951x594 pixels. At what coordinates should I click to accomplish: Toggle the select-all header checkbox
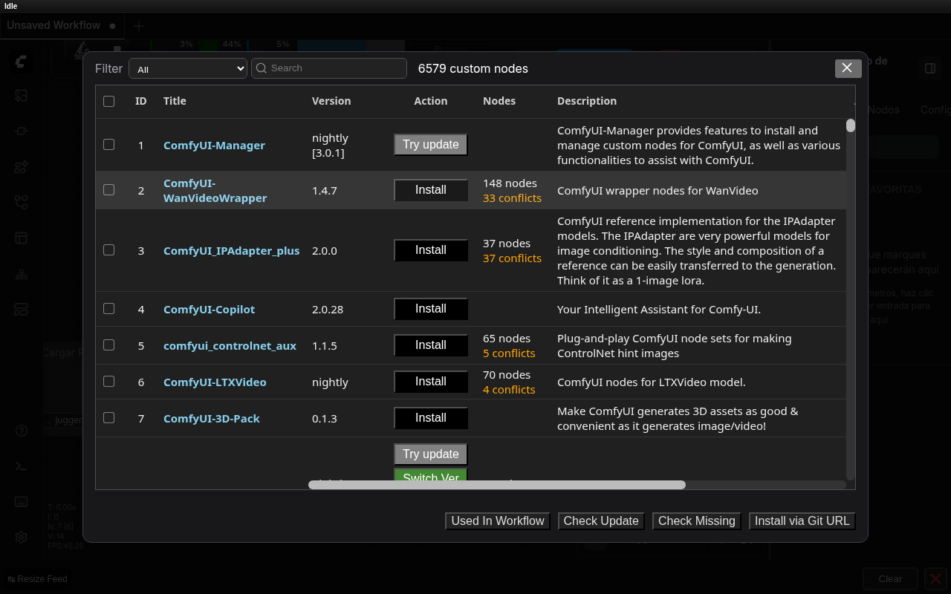pos(109,101)
